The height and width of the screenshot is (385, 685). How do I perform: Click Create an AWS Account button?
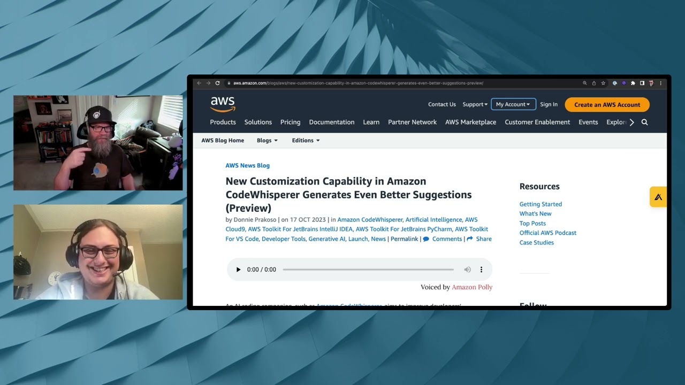(607, 105)
